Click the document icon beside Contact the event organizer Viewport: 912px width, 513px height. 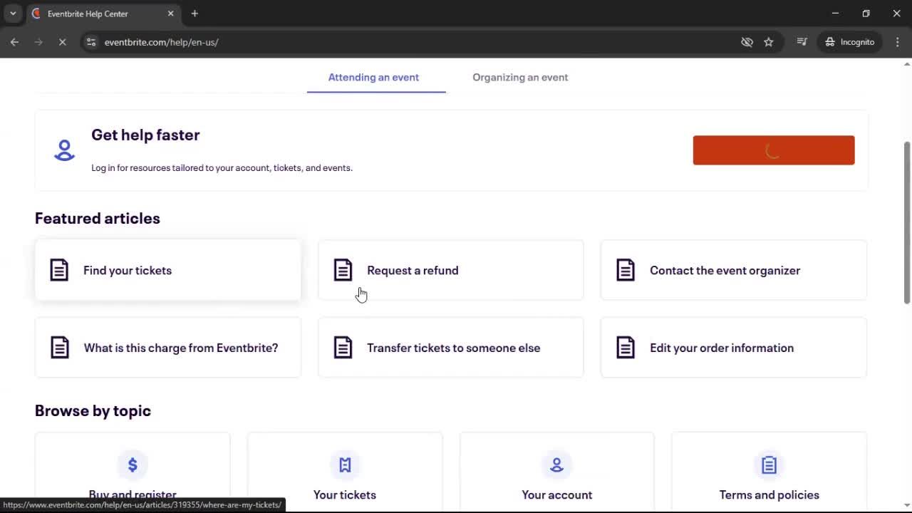point(626,270)
